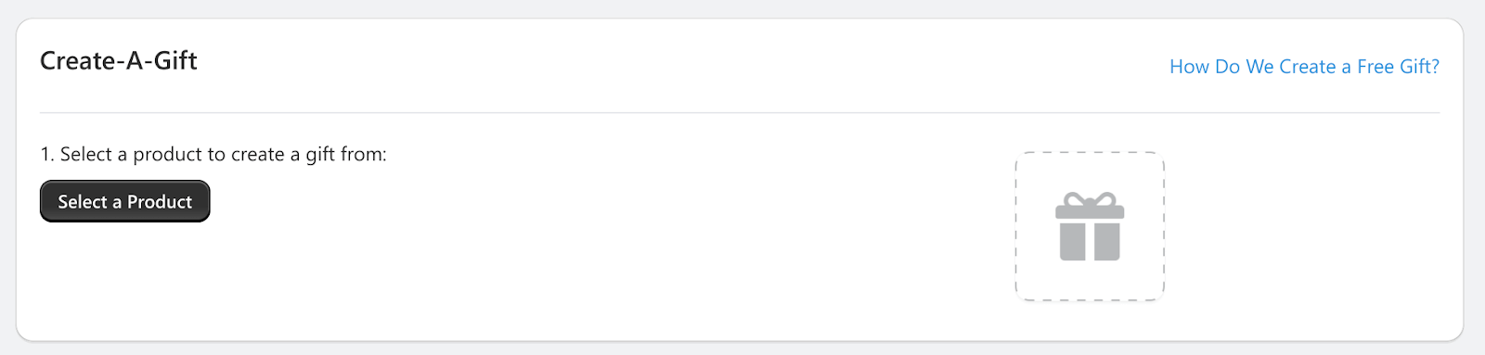Start product selection for the gift

pos(125,201)
